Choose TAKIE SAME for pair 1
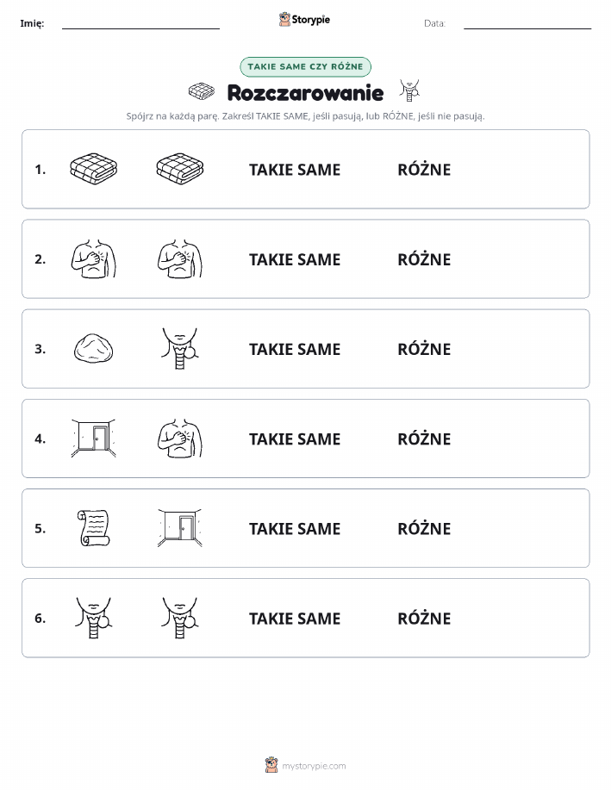Viewport: 611px width, 790px height. [295, 170]
